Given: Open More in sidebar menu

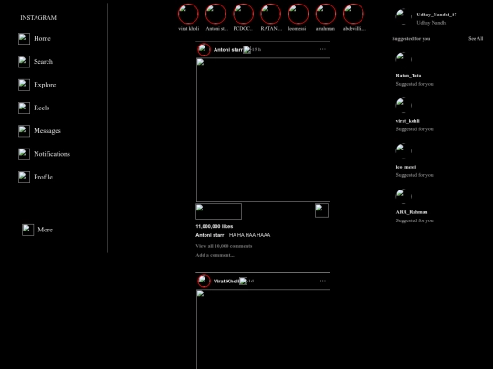Looking at the screenshot, I should [x=46, y=230].
